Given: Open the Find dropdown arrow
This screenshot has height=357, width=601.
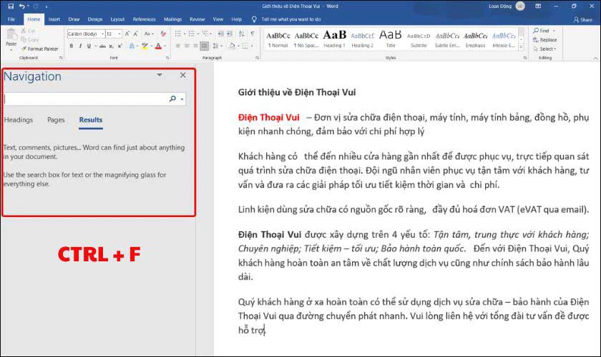Looking at the screenshot, I should [554, 31].
